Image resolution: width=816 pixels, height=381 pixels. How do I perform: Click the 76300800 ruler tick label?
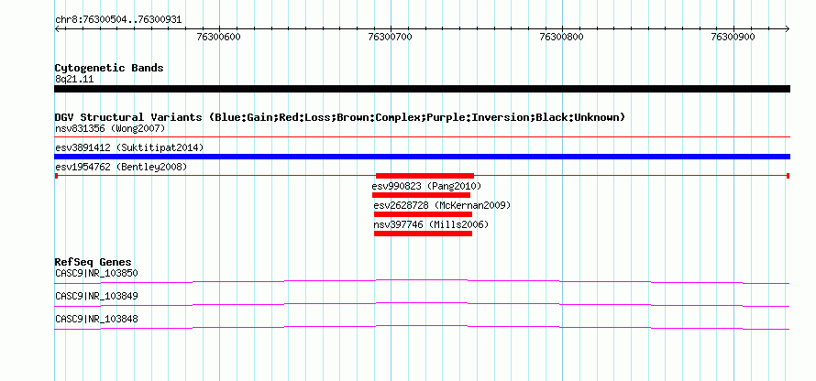pos(561,37)
